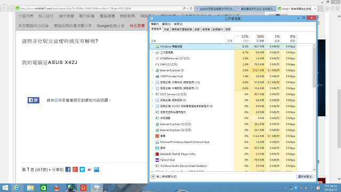Screen dimensions: 341x192
Task: Expand the Internet Explorer (3) group
Action: pyautogui.click(x=152, y=70)
